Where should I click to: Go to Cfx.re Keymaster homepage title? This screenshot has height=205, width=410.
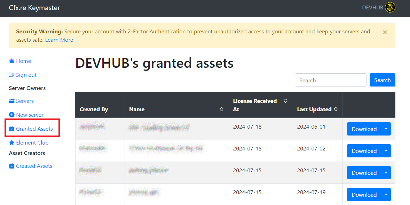(x=34, y=8)
